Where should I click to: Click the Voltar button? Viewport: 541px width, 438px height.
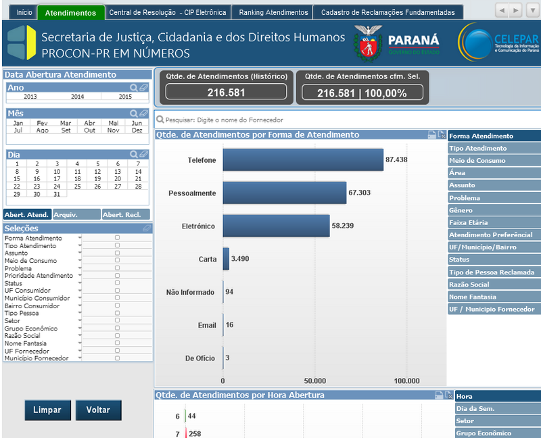pos(98,410)
